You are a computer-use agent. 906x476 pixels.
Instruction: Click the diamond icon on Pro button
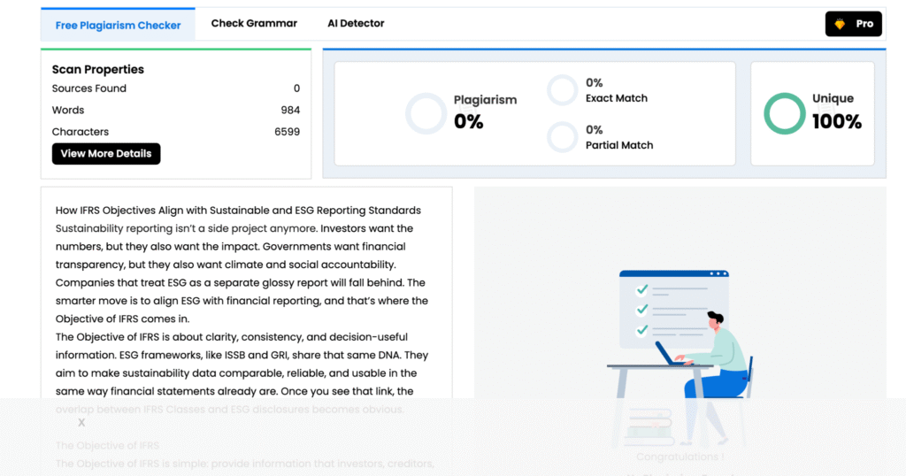[840, 24]
